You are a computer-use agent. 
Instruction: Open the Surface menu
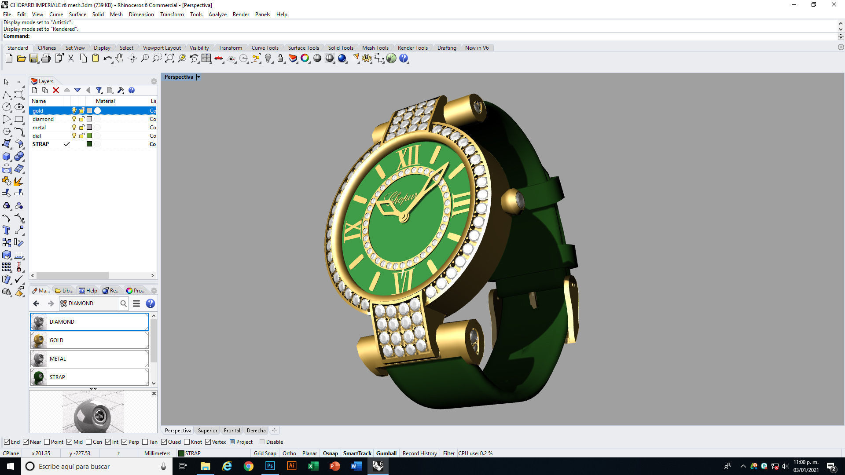77,15
